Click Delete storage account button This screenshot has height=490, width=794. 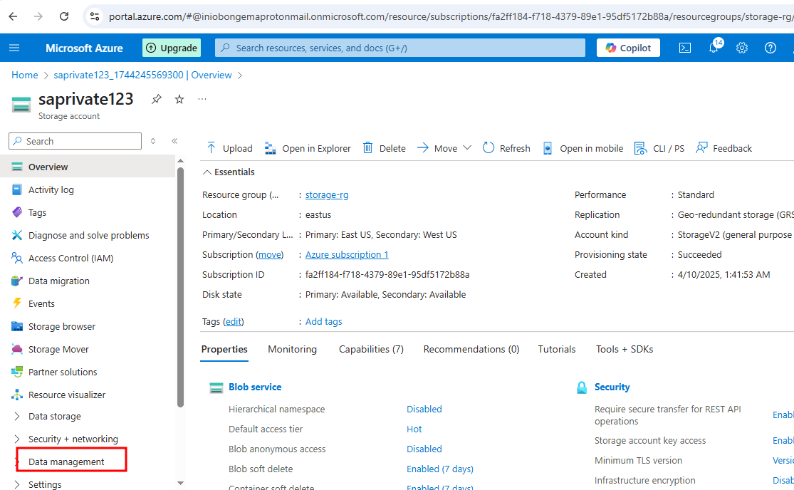pos(385,148)
